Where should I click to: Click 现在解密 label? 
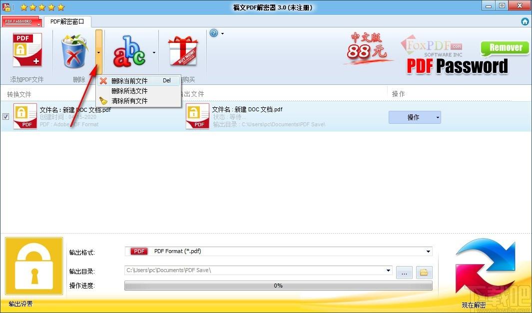pos(474,305)
